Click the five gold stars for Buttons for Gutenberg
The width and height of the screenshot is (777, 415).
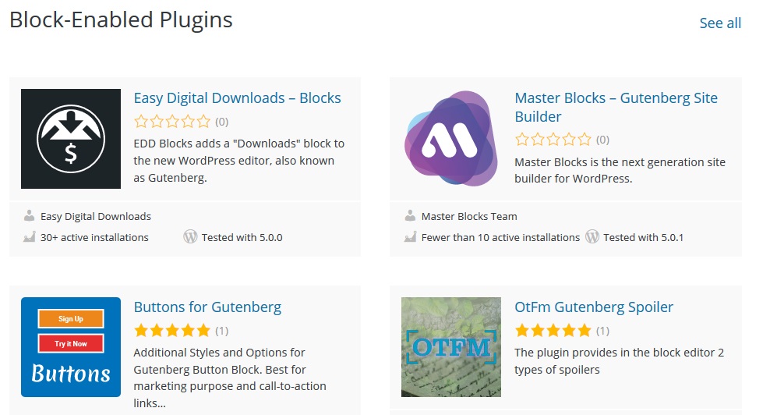click(x=172, y=330)
